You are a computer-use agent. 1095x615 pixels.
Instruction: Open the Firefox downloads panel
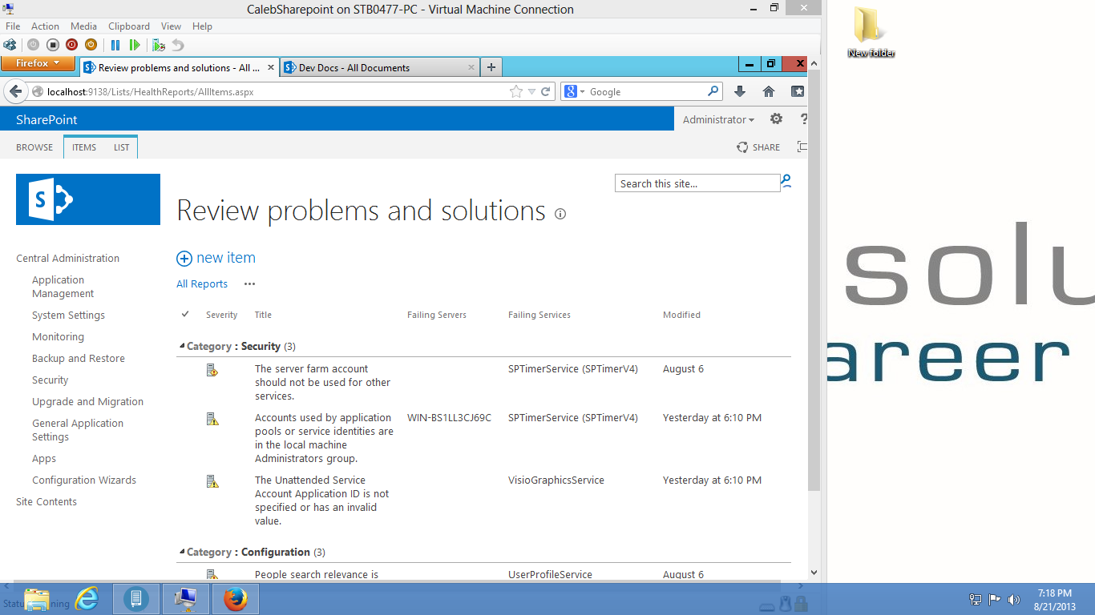click(740, 91)
